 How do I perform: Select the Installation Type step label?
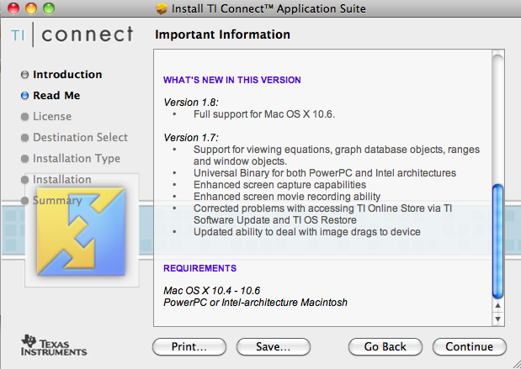click(76, 158)
